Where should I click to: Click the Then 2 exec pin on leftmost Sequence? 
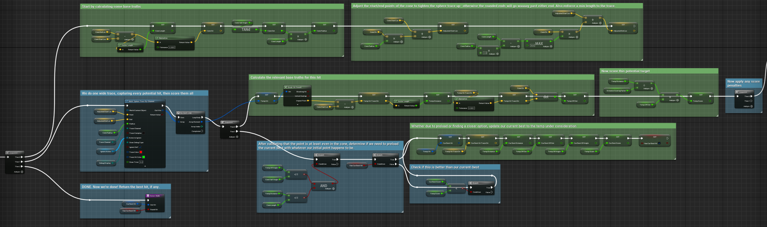coord(22,167)
